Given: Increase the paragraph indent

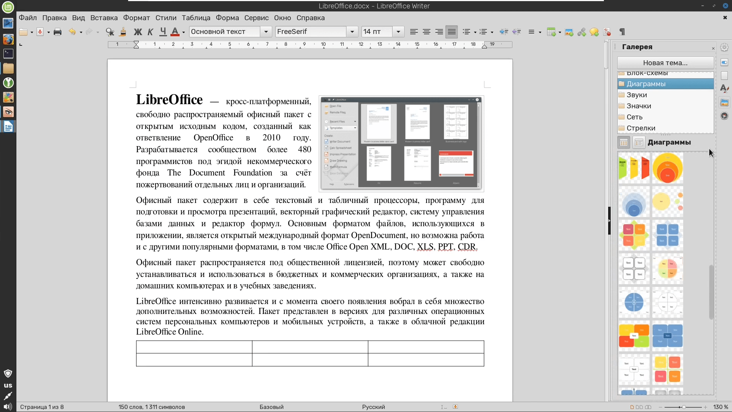Looking at the screenshot, I should point(504,32).
